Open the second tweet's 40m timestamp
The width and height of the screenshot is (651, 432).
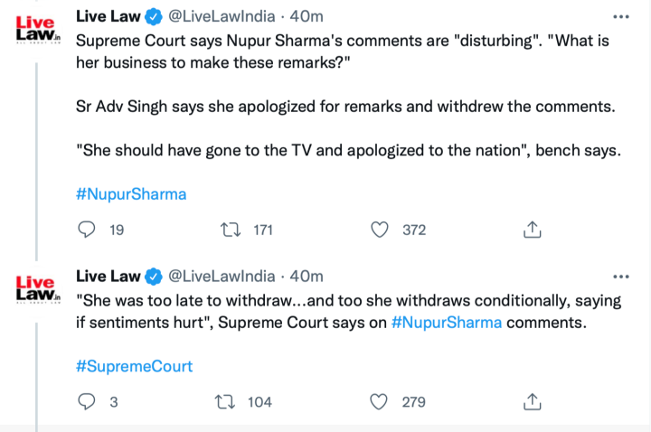tap(306, 276)
